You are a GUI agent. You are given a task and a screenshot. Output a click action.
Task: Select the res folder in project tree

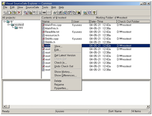(x=21, y=28)
